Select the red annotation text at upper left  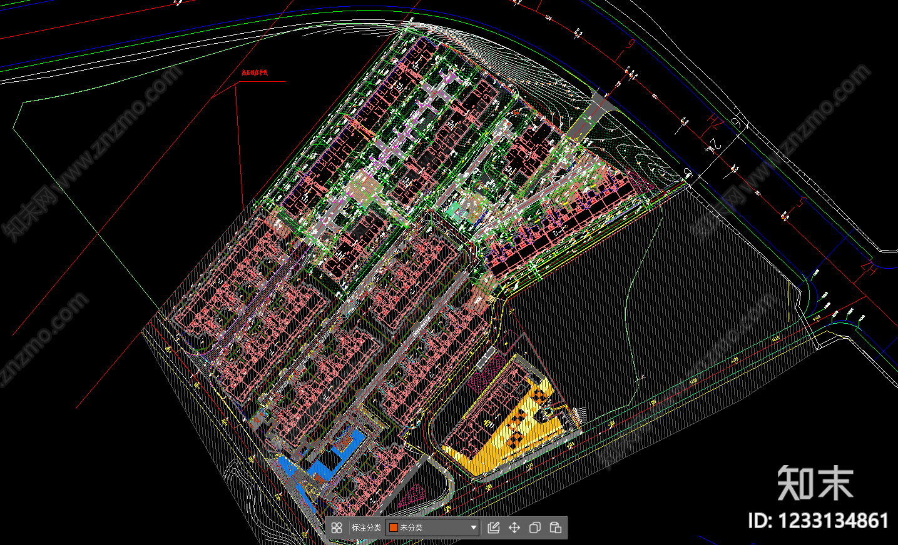[x=255, y=72]
